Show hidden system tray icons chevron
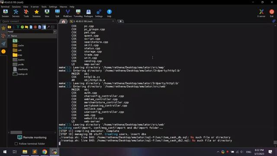The width and height of the screenshot is (277, 156). 218,152
